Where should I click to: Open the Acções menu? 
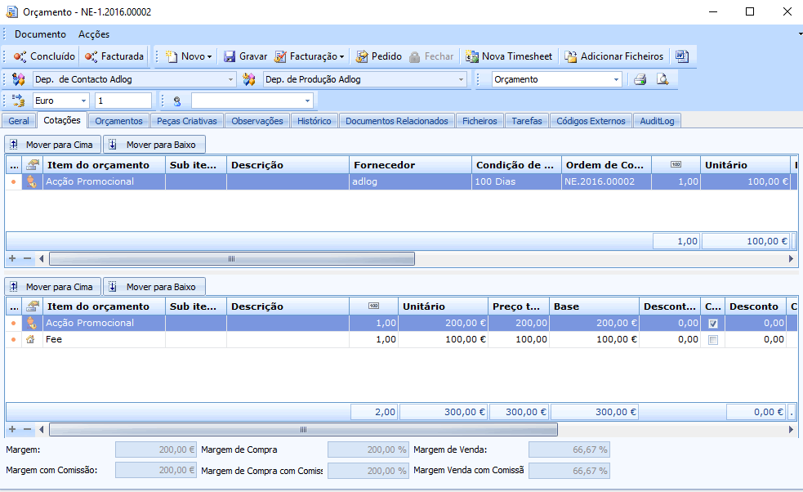(x=93, y=34)
